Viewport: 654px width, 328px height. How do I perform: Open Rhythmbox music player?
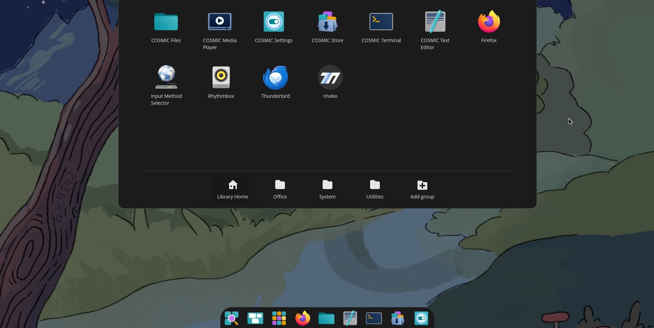coord(221,82)
